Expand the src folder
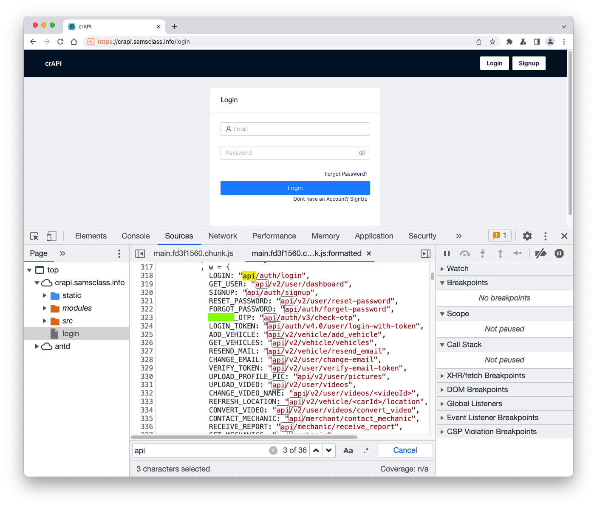This screenshot has width=597, height=508. [45, 321]
